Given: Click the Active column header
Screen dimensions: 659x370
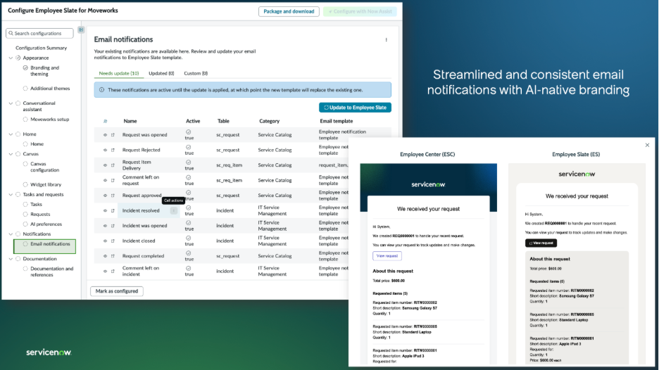Looking at the screenshot, I should coord(193,121).
